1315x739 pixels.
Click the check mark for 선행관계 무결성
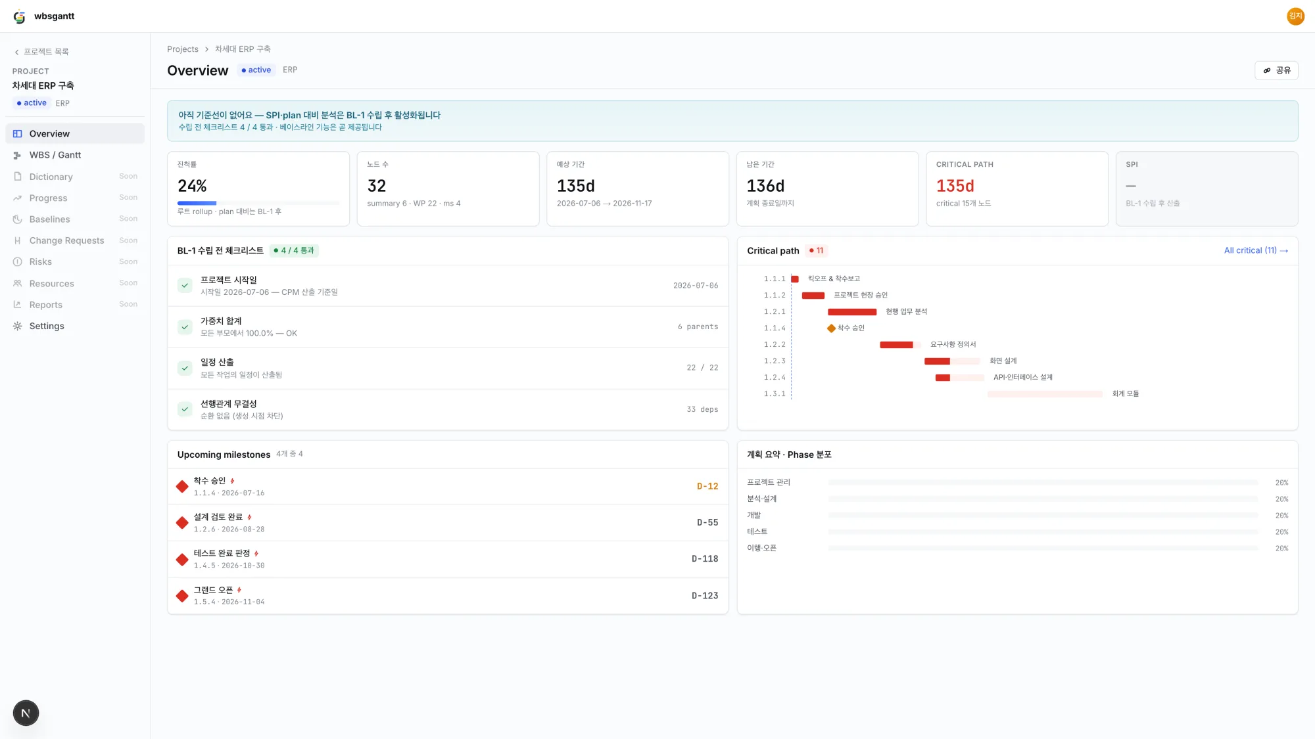pos(185,409)
